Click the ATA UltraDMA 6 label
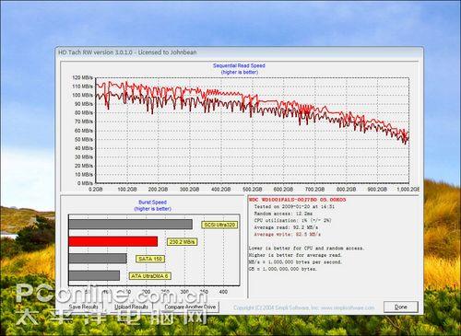461x336 pixels. pyautogui.click(x=149, y=276)
